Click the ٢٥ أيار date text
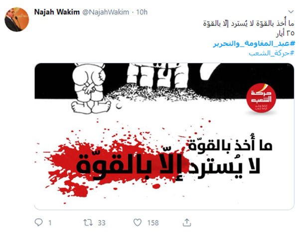The image size is (299, 232). 285,33
